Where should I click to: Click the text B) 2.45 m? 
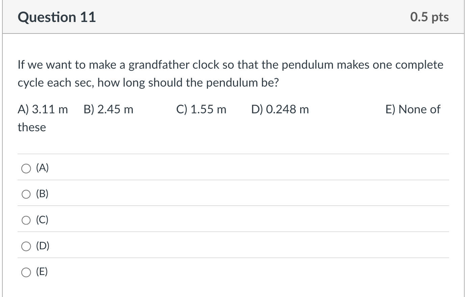click(x=108, y=109)
